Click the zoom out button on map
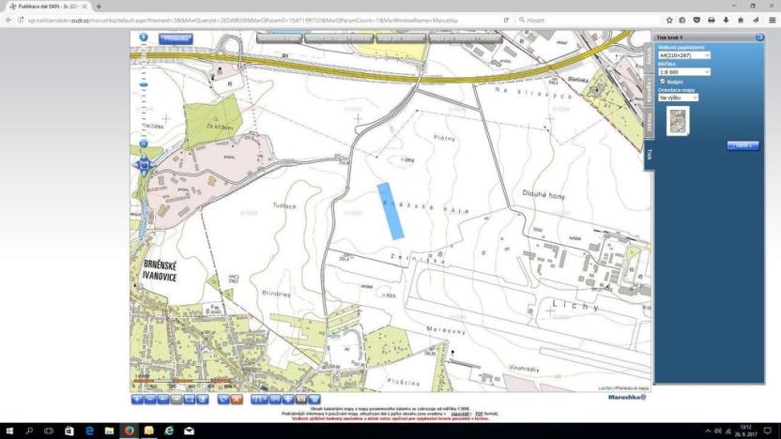The height and width of the screenshot is (439, 781). point(144,144)
